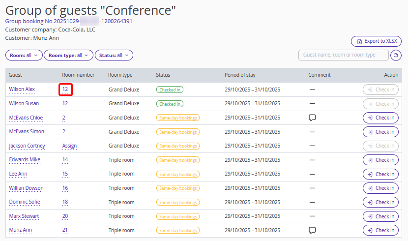408x241 pixels.
Task: Click room number 21 for Munz Ann
Action: point(65,230)
